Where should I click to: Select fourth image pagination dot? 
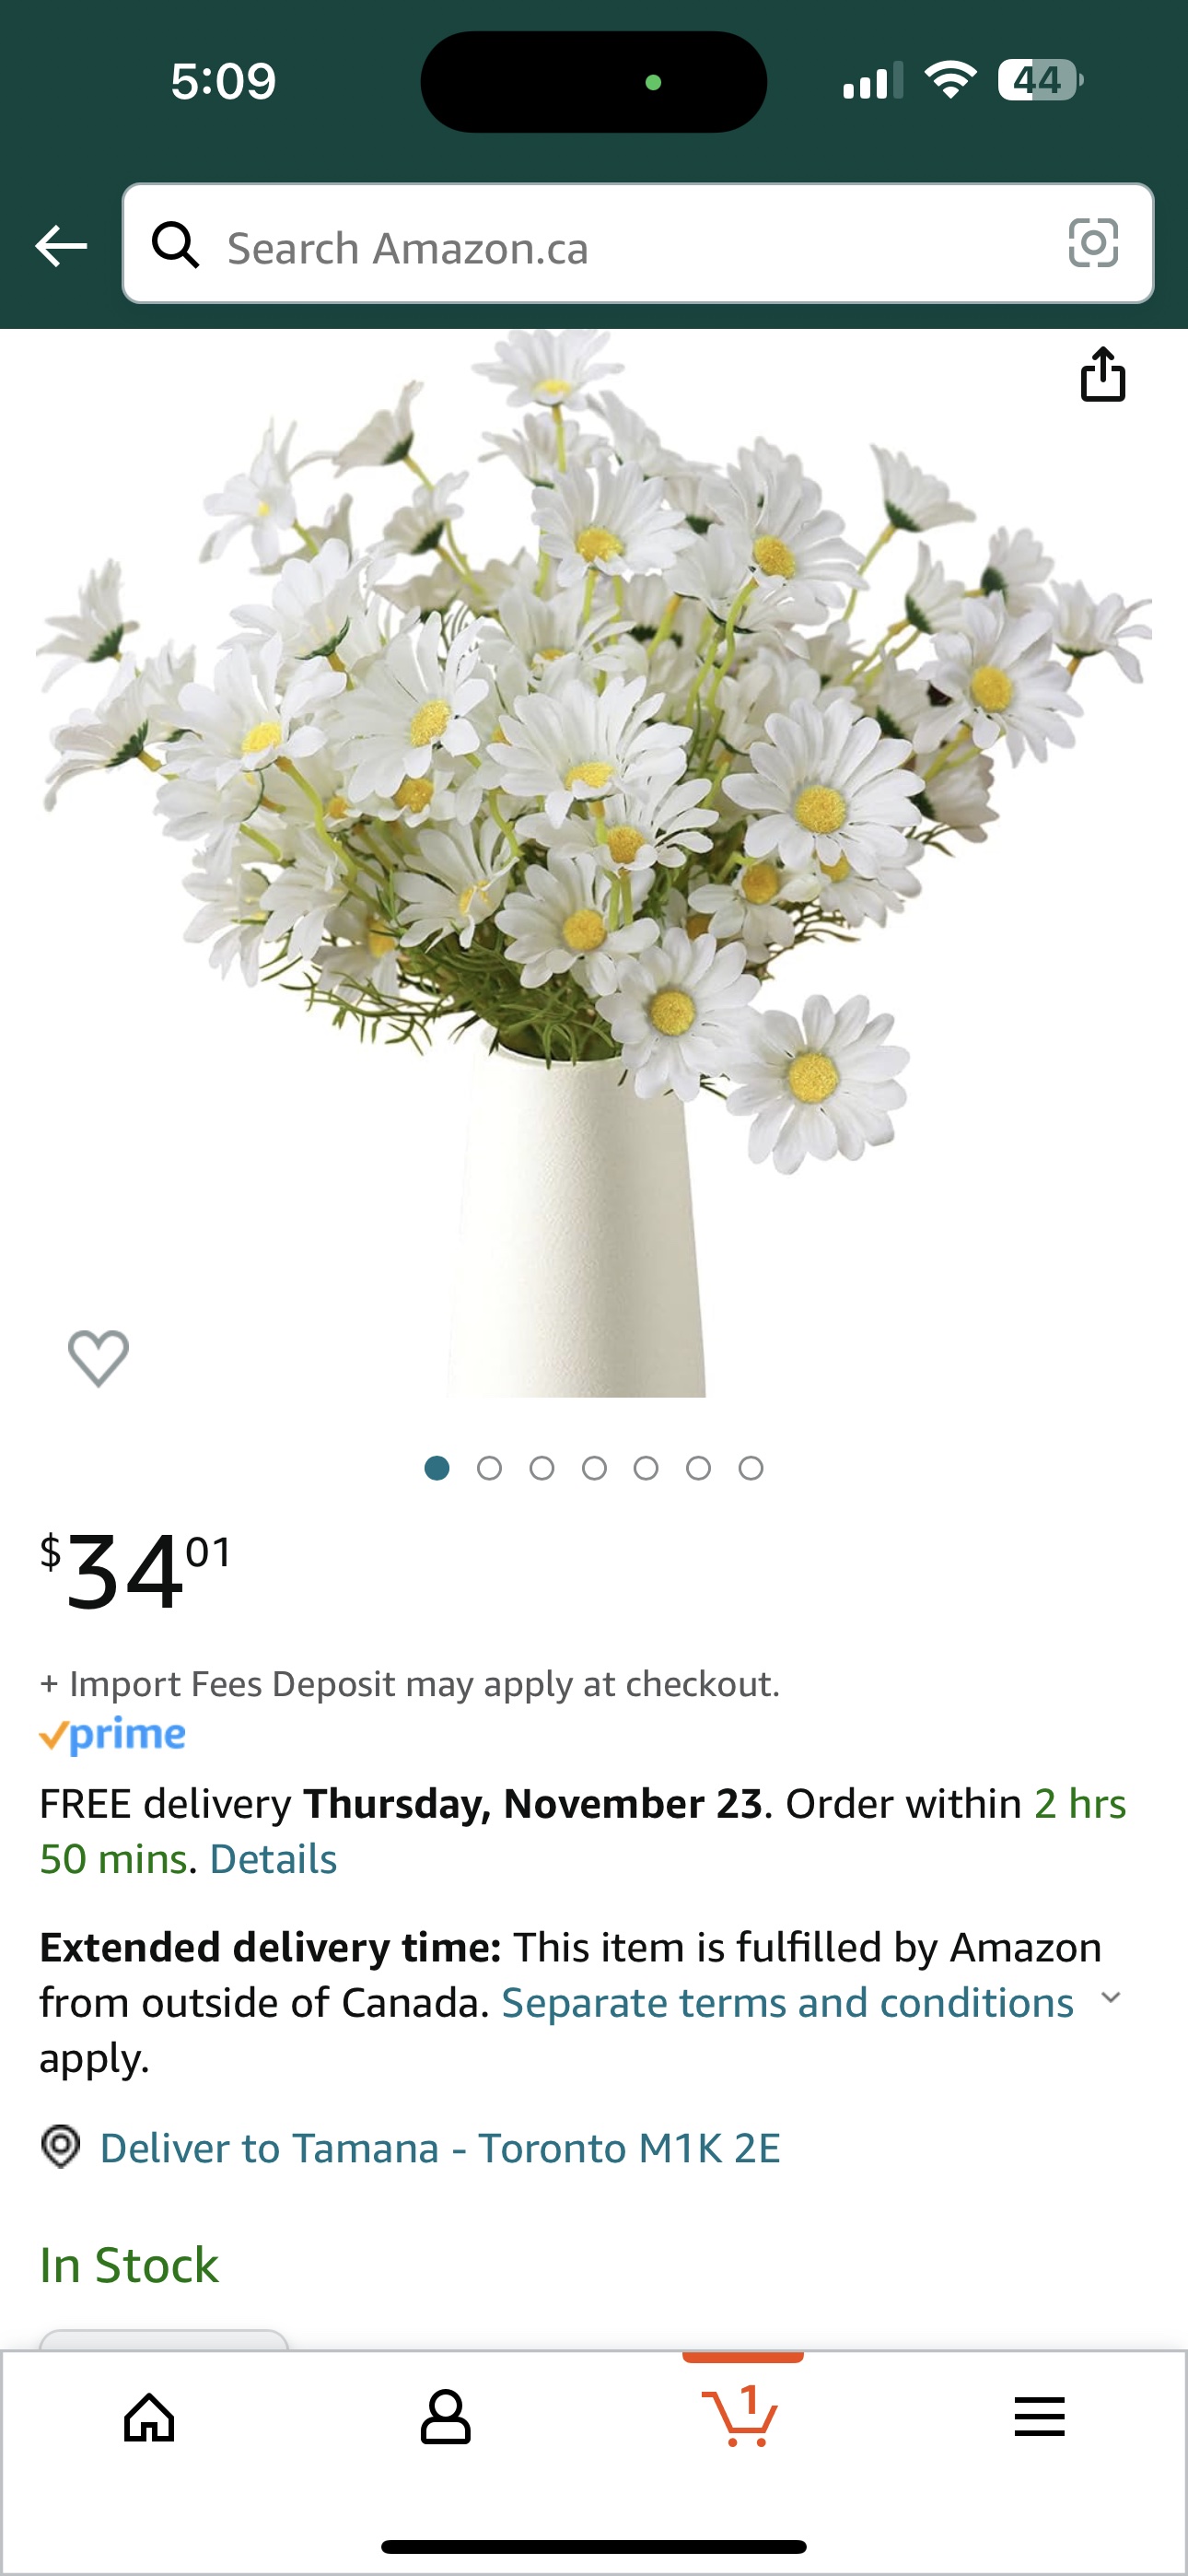594,1468
